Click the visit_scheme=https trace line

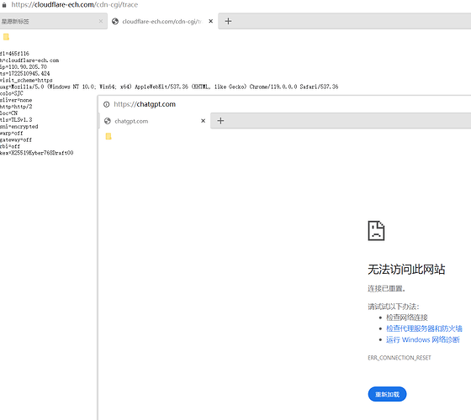26,80
